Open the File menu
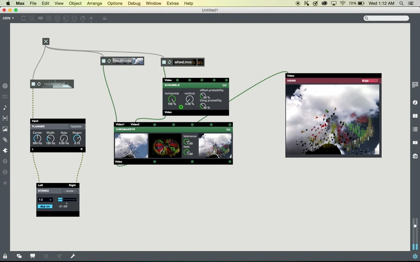This screenshot has height=262, width=420. pos(33,3)
